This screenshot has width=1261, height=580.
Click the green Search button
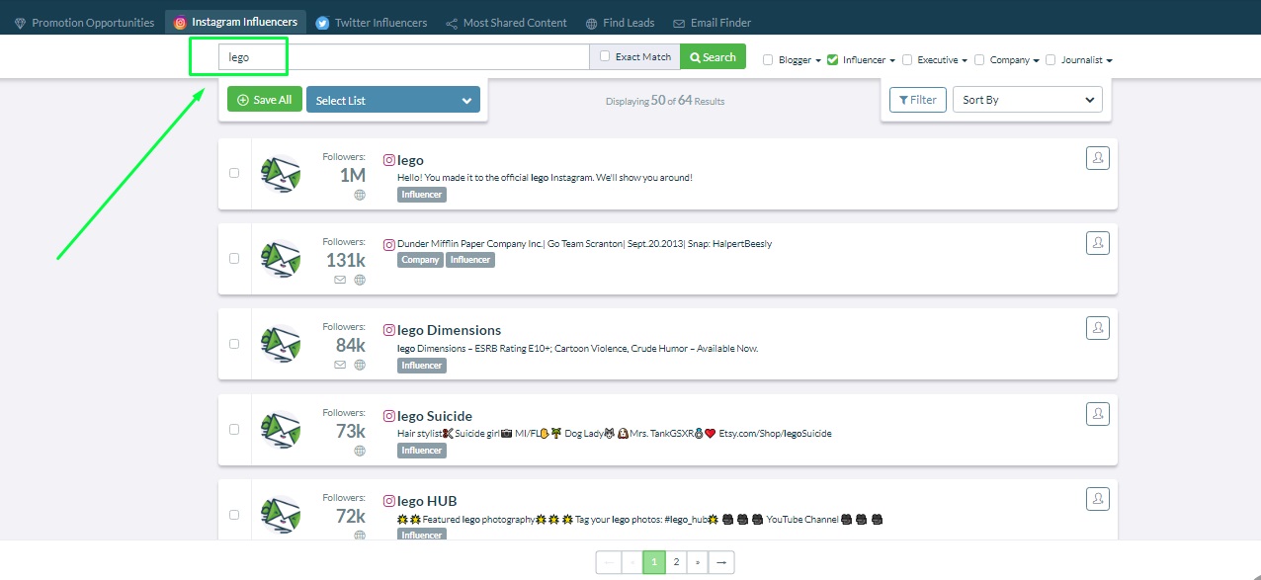click(713, 57)
